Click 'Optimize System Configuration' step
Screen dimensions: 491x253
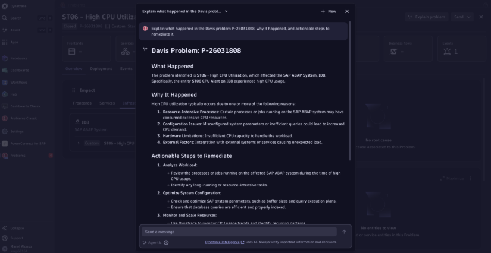pos(192,193)
